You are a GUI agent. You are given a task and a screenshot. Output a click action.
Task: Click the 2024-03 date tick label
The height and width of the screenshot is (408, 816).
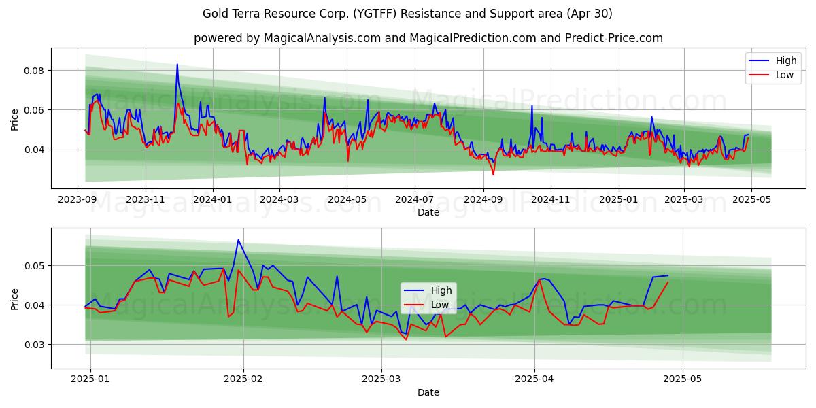pyautogui.click(x=279, y=199)
